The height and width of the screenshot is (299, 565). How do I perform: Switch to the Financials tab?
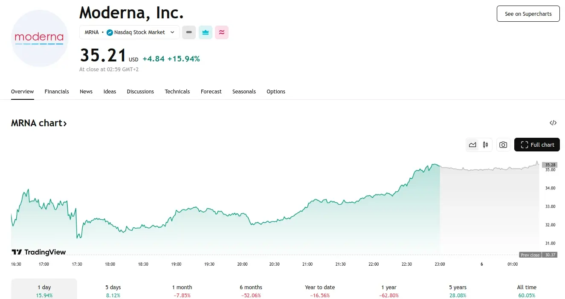(57, 91)
